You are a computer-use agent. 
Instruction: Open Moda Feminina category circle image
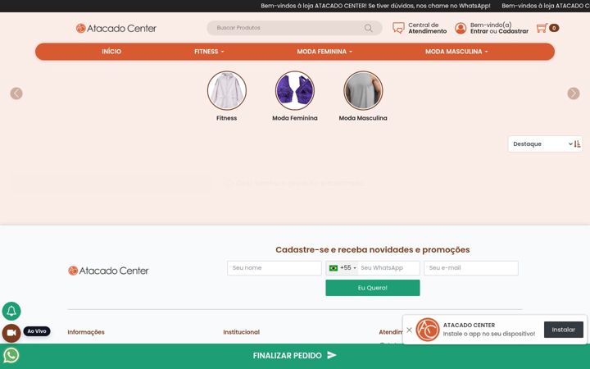tap(295, 91)
